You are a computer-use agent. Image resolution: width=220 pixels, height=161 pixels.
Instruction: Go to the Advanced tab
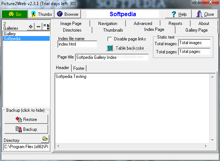pyautogui.click(x=143, y=24)
